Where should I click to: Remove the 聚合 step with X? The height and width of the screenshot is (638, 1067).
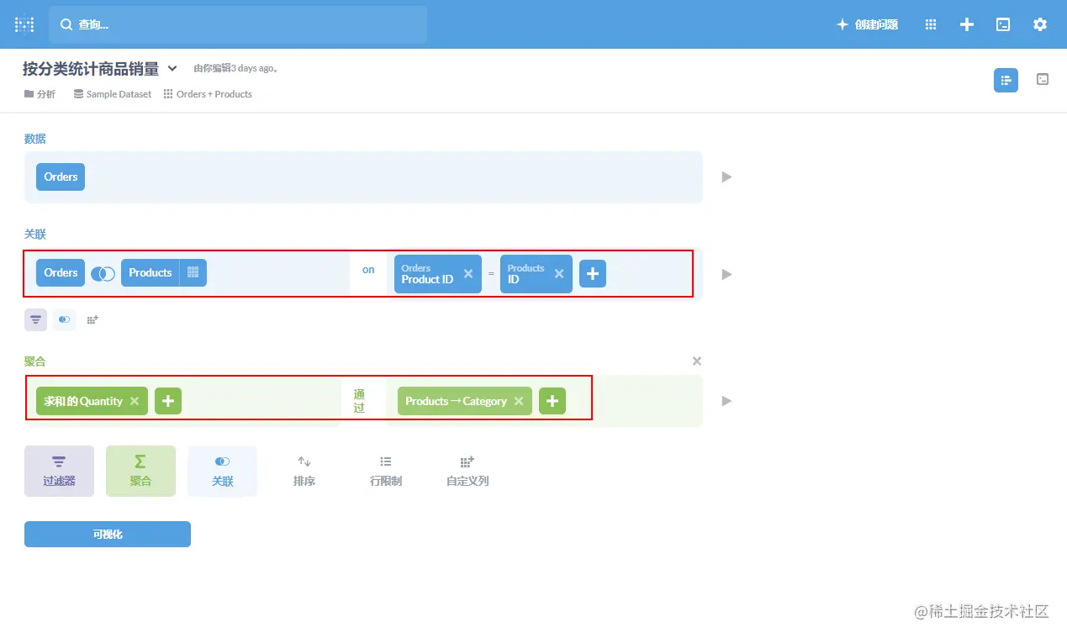tap(697, 361)
